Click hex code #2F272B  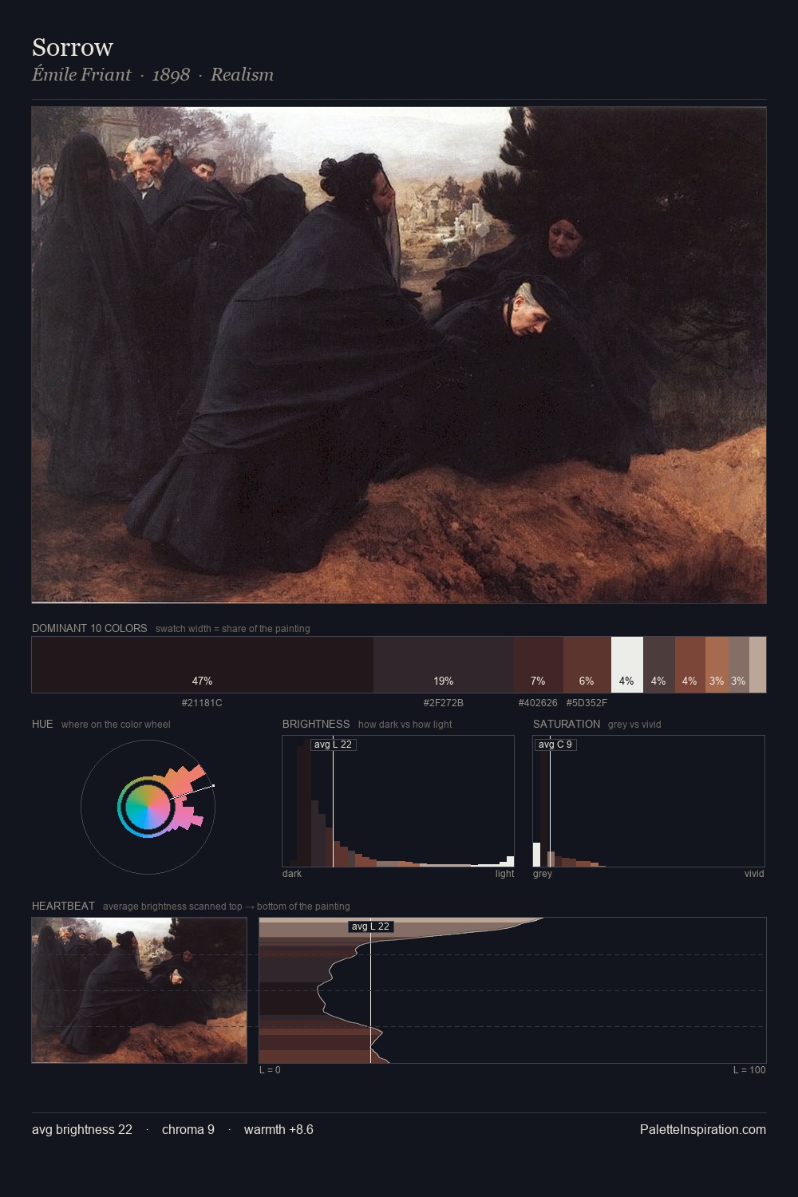click(444, 703)
